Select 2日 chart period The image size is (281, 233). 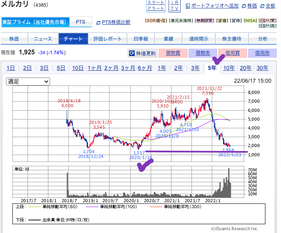click(x=27, y=68)
